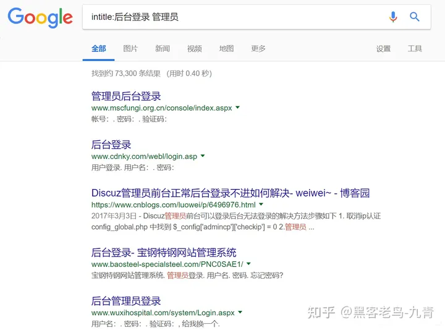Image resolution: width=445 pixels, height=330 pixels.
Task: Switch to the 视频 tab
Action: (x=195, y=49)
